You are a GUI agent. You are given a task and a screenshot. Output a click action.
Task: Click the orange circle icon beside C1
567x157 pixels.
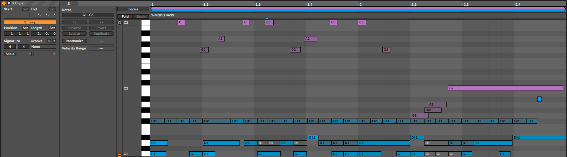pyautogui.click(x=119, y=155)
